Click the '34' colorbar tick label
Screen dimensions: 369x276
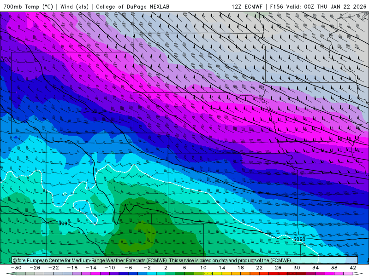point(315,268)
